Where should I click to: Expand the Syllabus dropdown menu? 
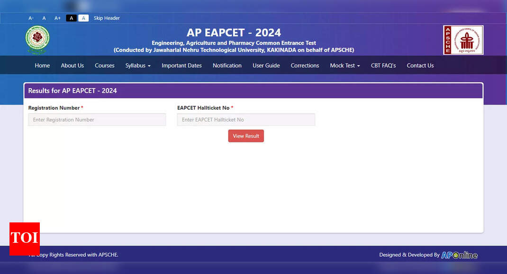(x=137, y=65)
